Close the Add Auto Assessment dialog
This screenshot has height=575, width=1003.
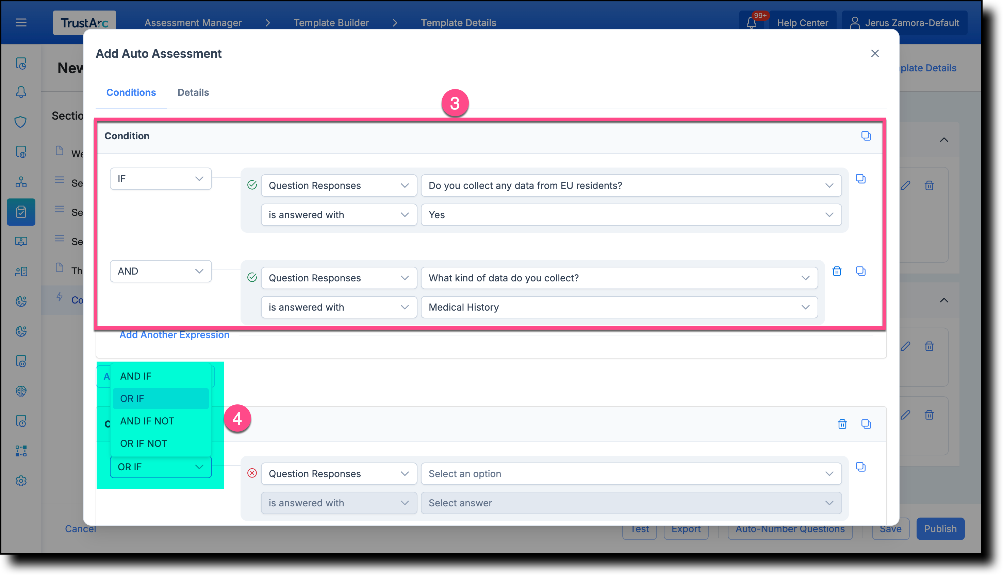coord(875,53)
